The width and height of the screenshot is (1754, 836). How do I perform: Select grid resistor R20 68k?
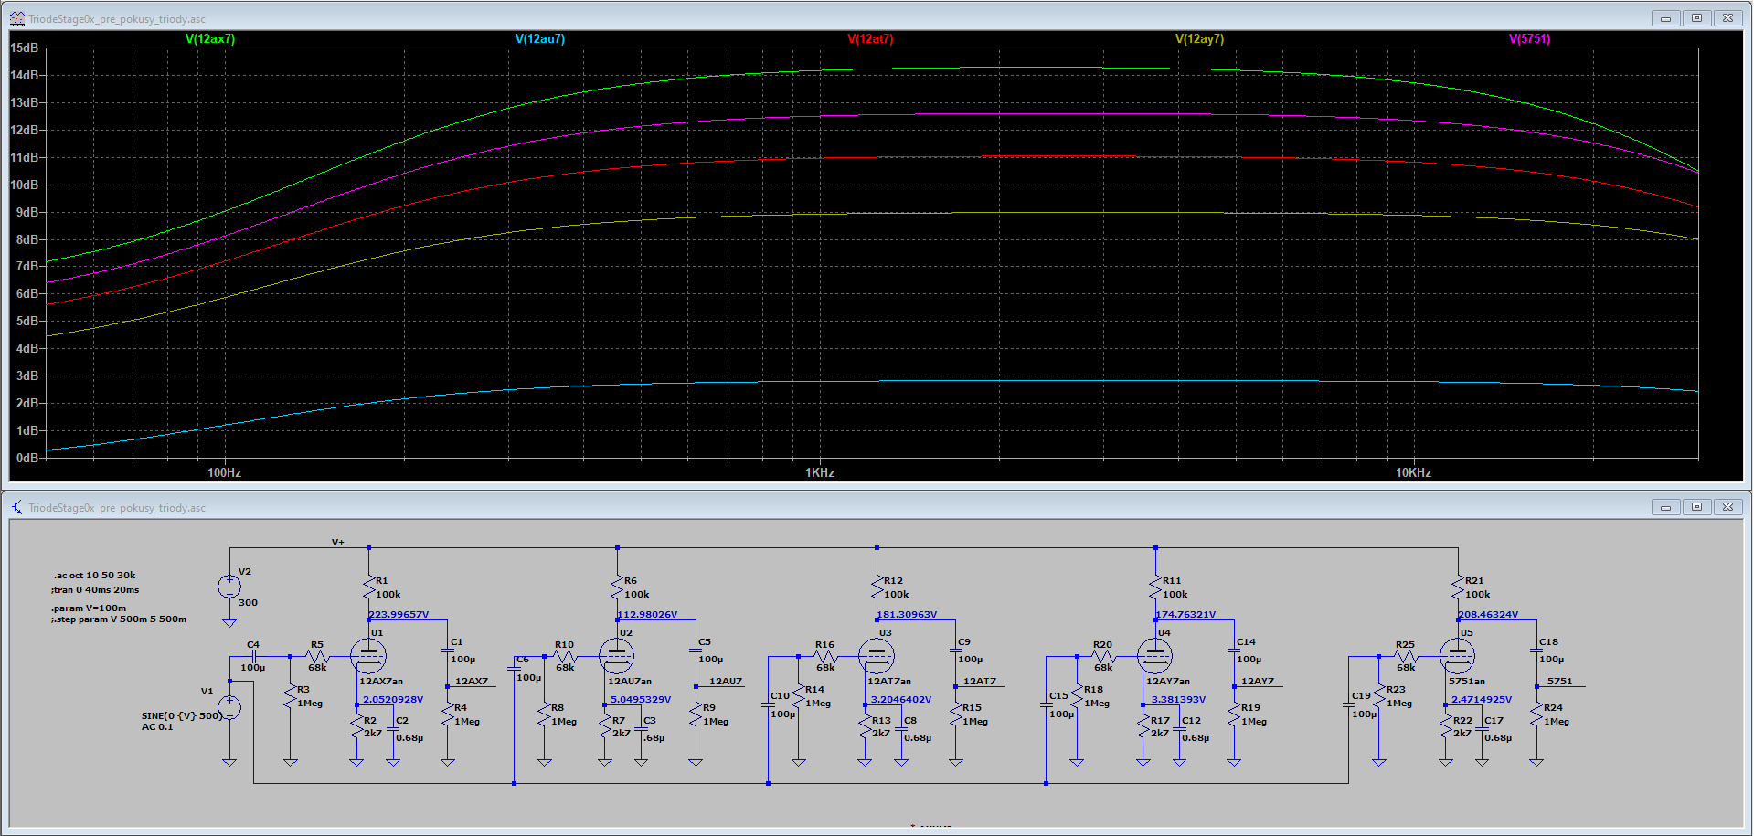[x=1103, y=656]
